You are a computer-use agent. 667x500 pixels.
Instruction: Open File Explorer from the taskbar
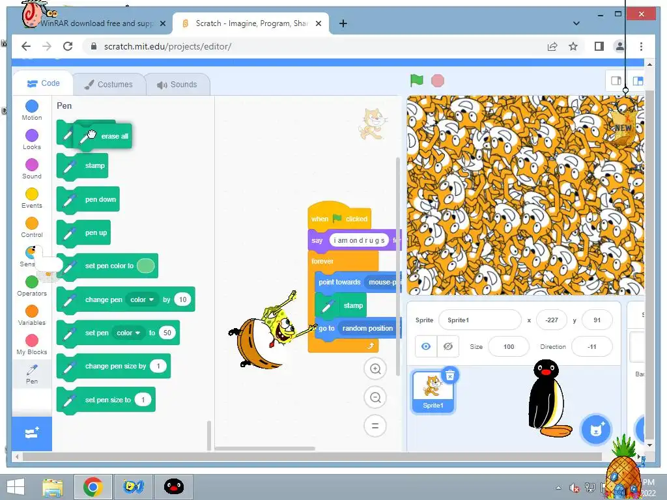(x=53, y=487)
